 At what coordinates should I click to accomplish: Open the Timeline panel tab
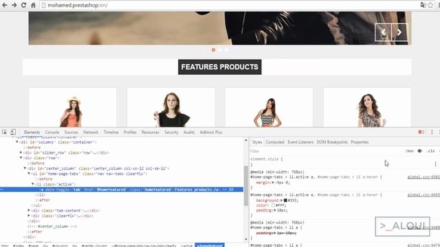[111, 132]
